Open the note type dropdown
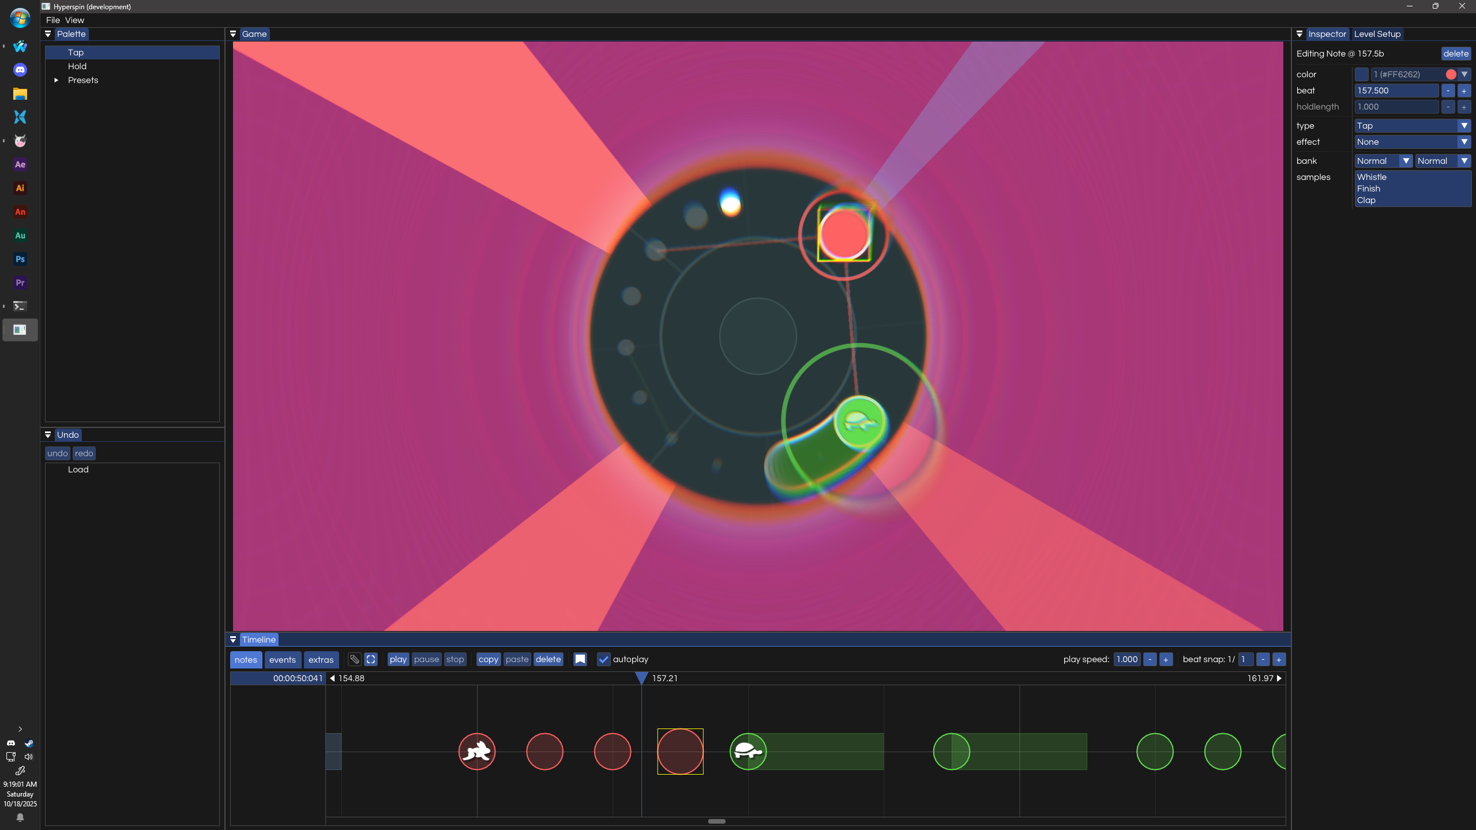The width and height of the screenshot is (1476, 830). pyautogui.click(x=1411, y=126)
